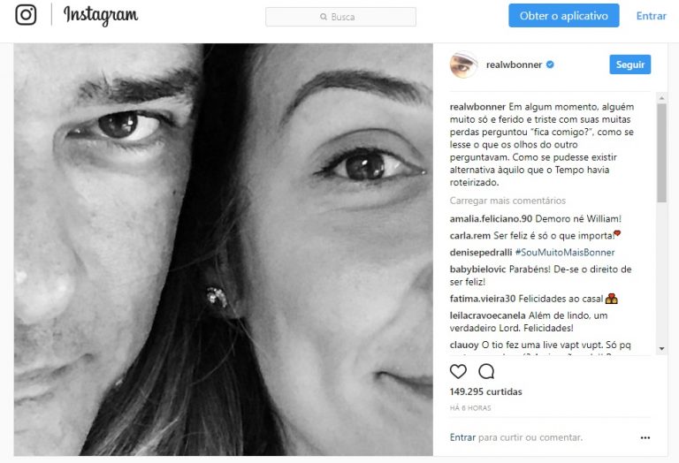
Task: View the 149.295 curtidas likes list
Action: [485, 391]
